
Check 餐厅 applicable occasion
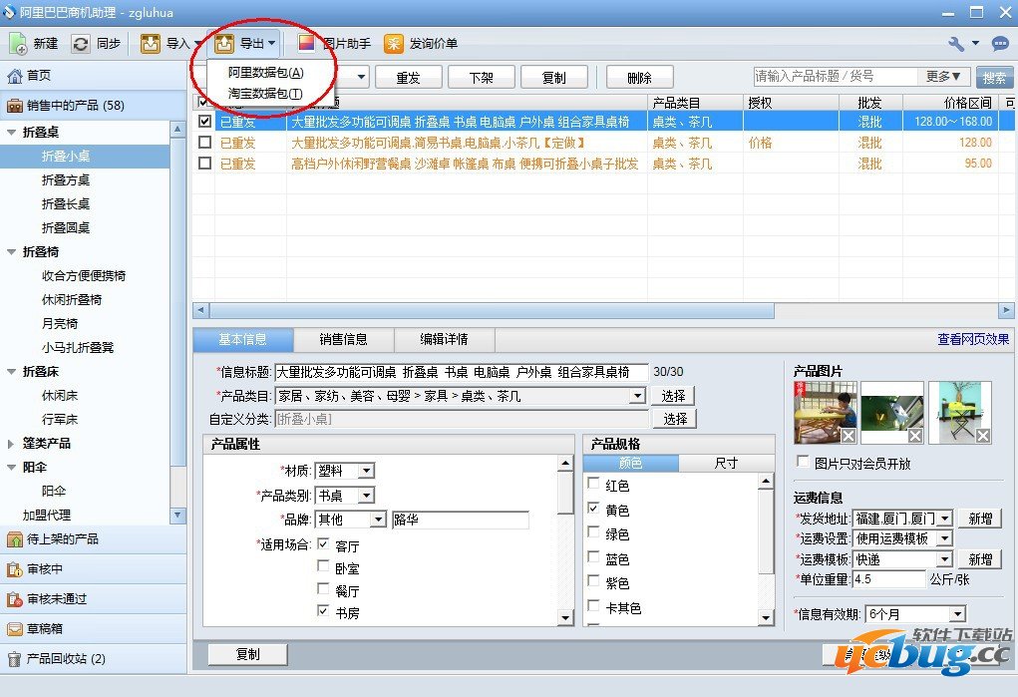[323, 589]
